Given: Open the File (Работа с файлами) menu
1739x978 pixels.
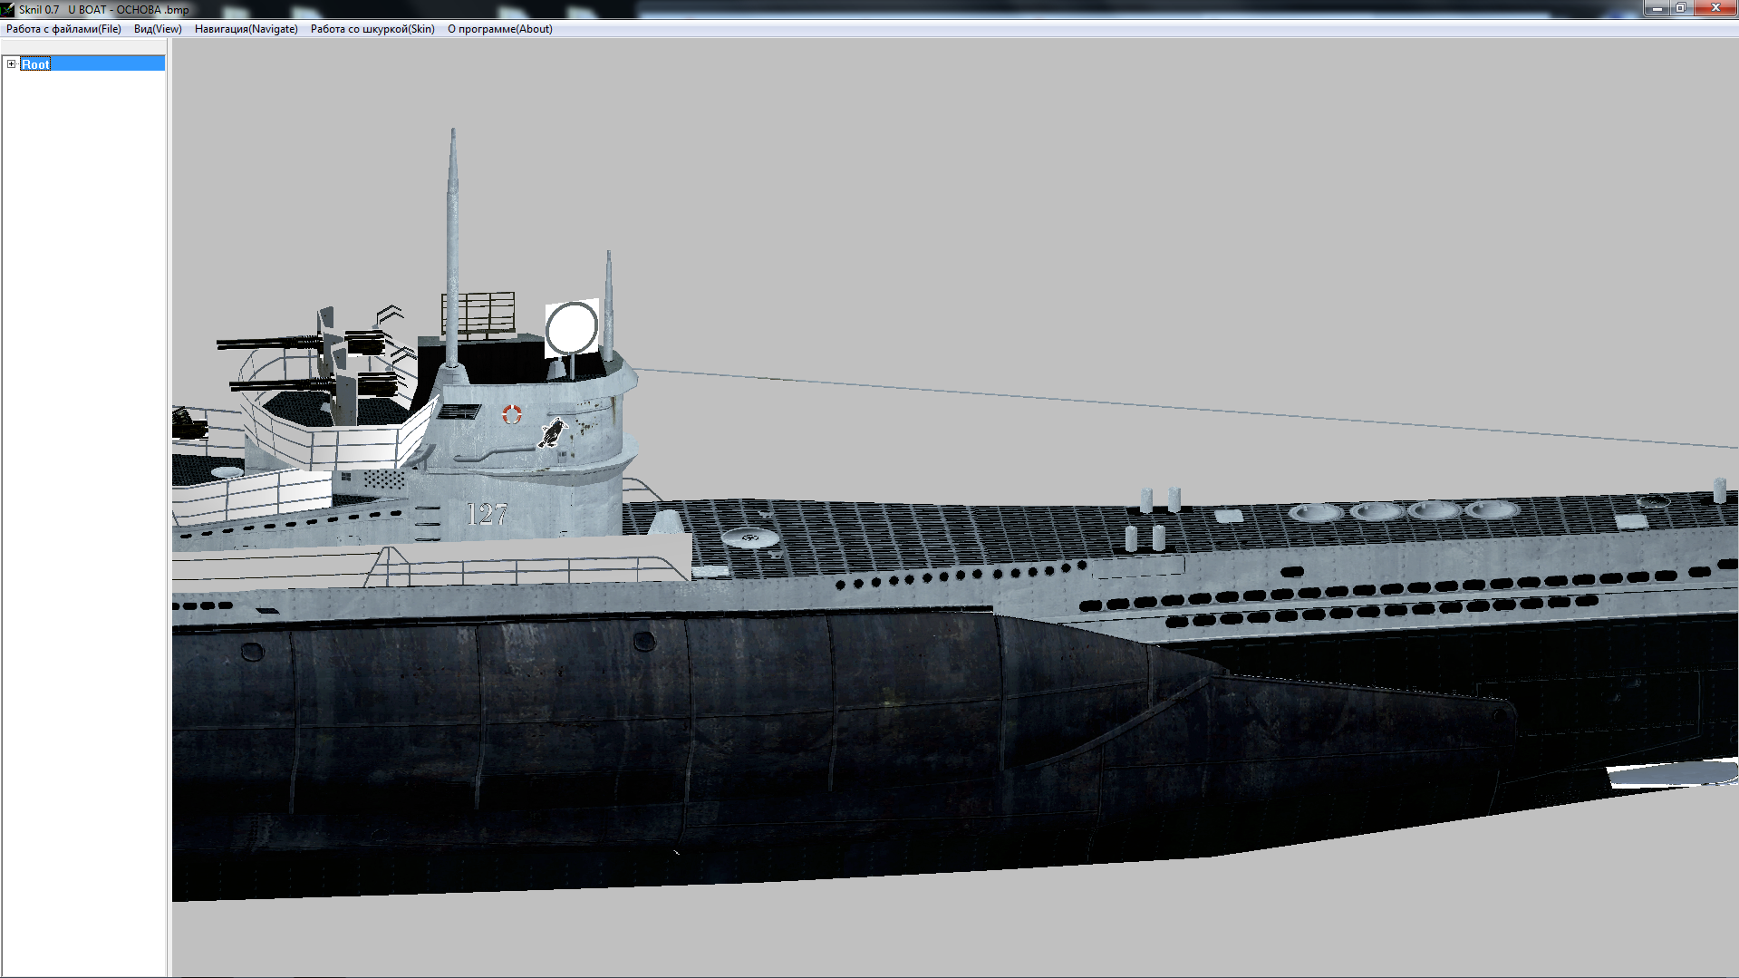Looking at the screenshot, I should (63, 29).
